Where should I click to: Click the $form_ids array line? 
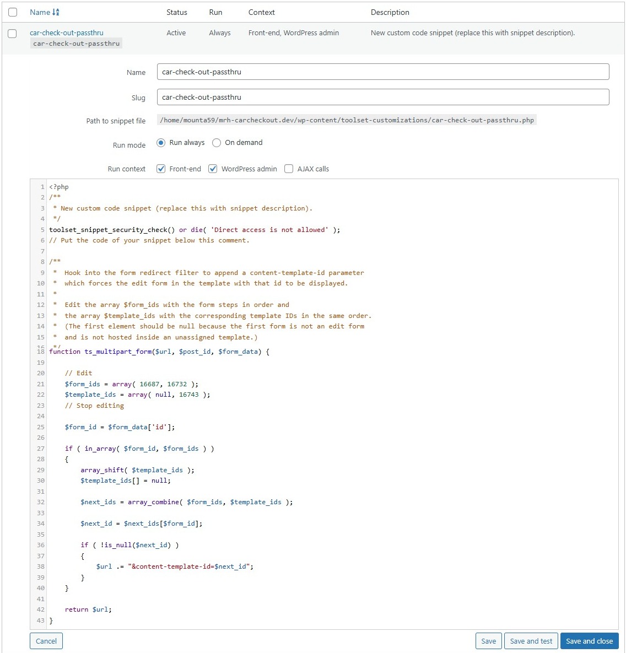coord(132,384)
